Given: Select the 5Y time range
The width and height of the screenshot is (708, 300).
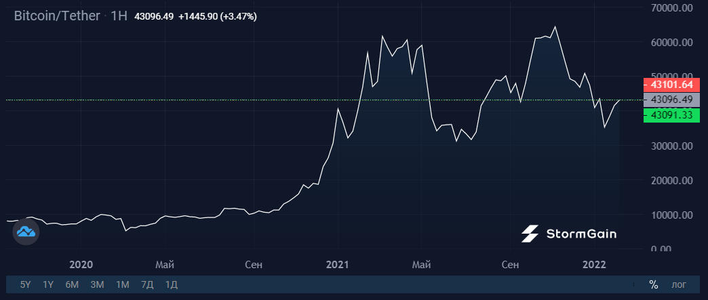Looking at the screenshot, I should [26, 284].
